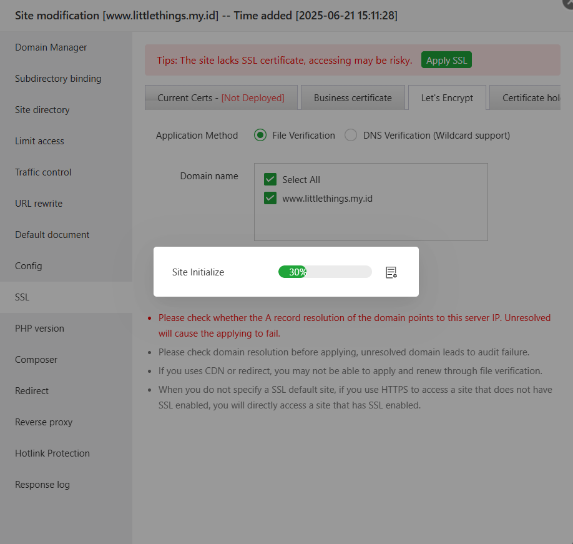
Task: Open the Let's Encrypt tab
Action: 447,97
